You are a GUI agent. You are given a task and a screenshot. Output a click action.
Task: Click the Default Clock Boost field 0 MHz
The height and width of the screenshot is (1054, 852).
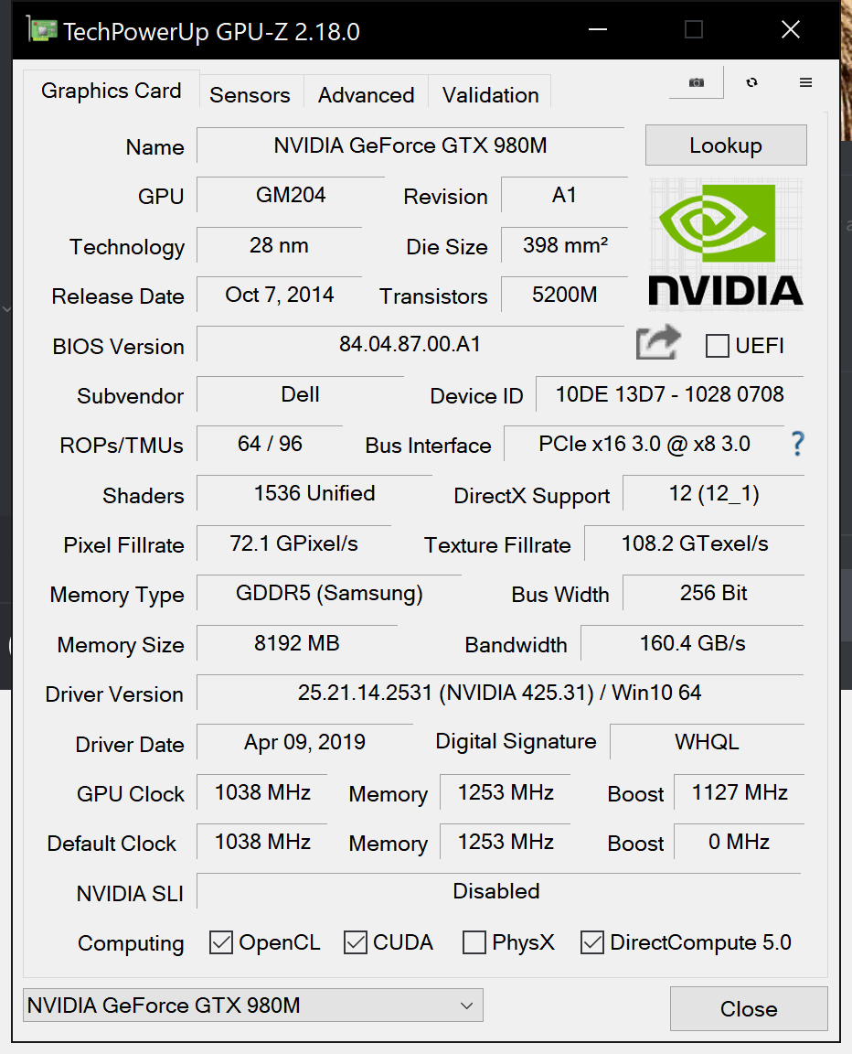click(740, 842)
